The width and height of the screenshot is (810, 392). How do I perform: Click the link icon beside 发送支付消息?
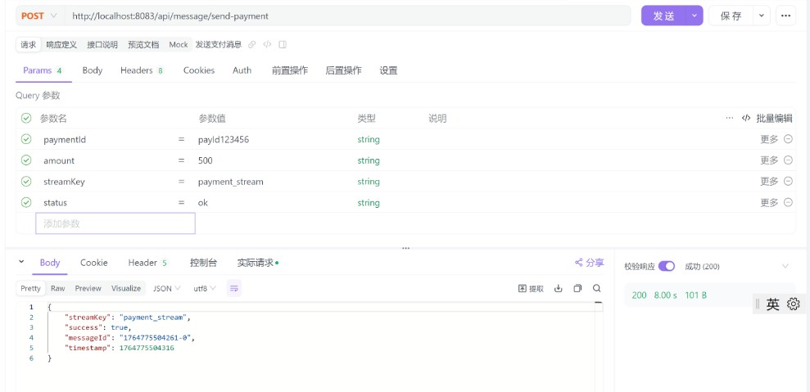click(x=251, y=44)
